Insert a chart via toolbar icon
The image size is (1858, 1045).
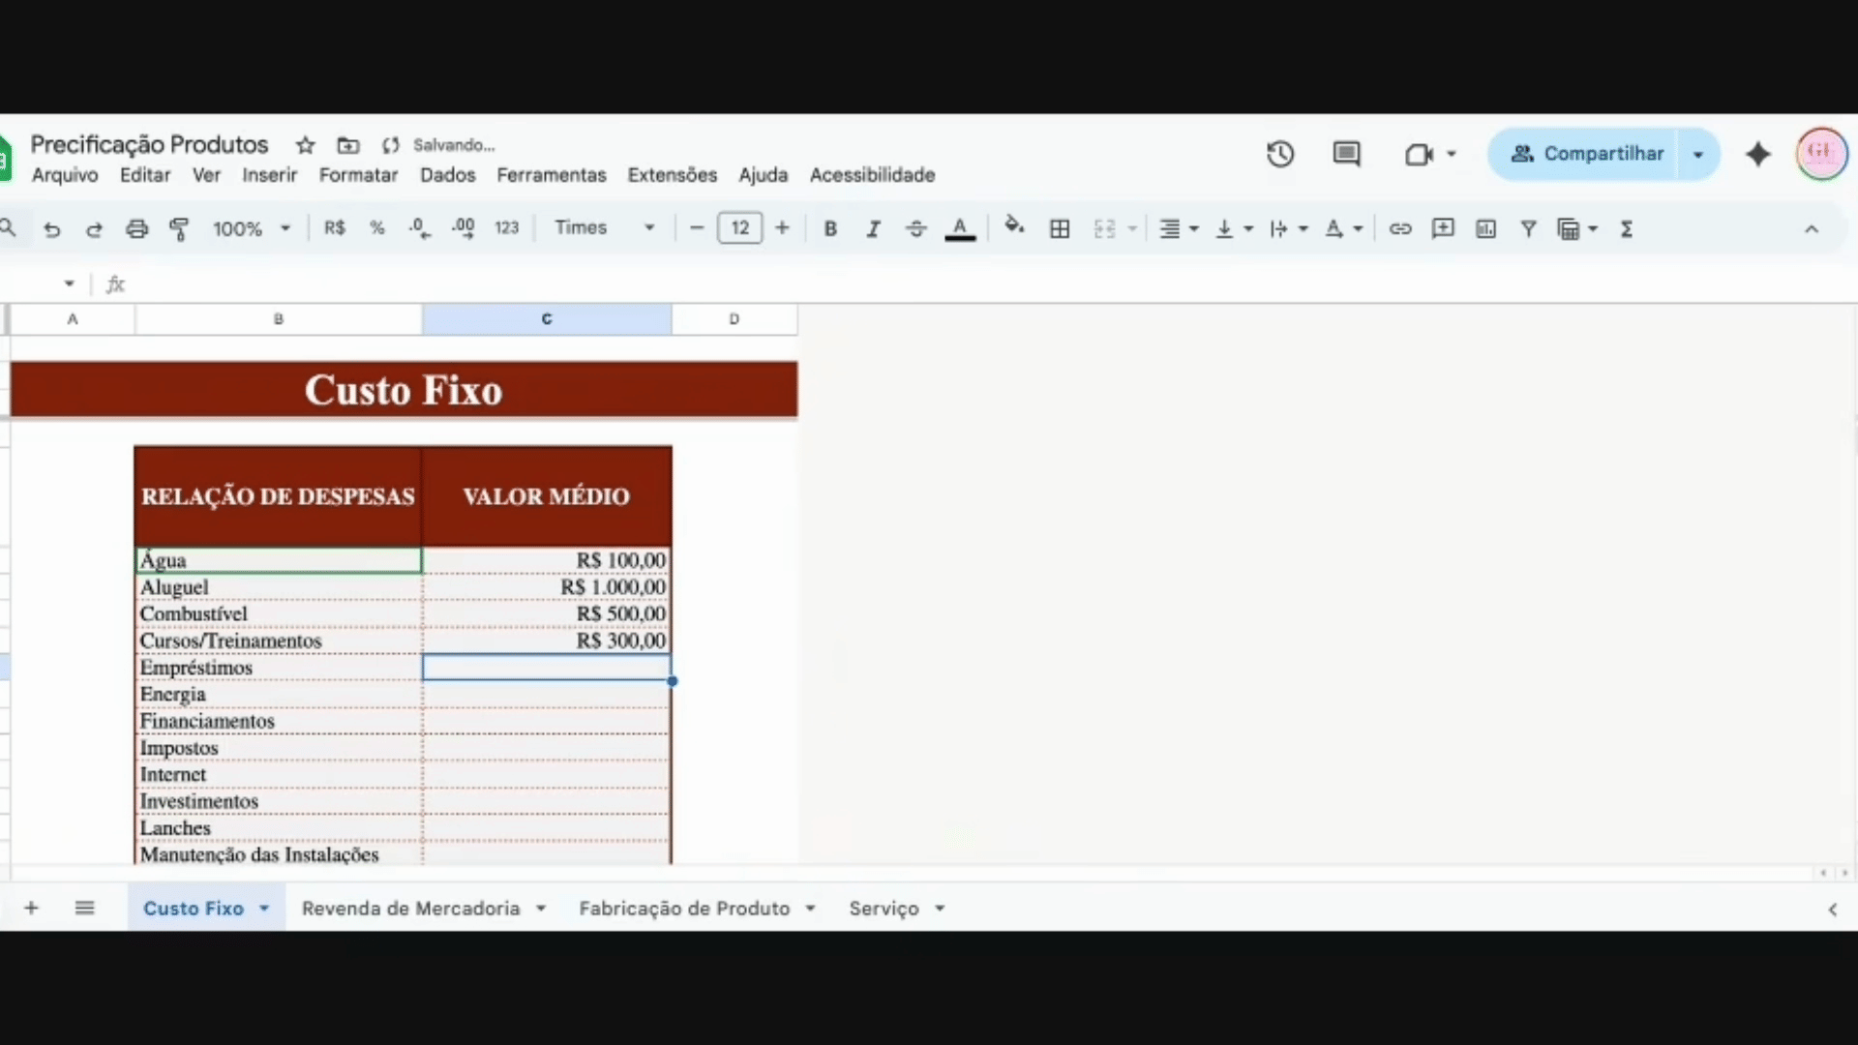1485,229
